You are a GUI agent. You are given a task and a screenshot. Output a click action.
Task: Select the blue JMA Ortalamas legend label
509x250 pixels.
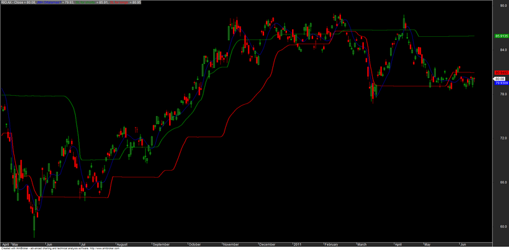point(49,2)
